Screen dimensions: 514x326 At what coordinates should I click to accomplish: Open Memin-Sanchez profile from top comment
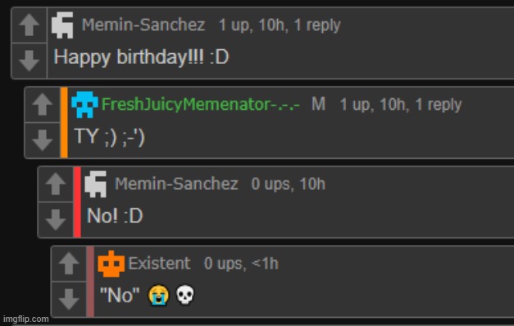tap(143, 25)
